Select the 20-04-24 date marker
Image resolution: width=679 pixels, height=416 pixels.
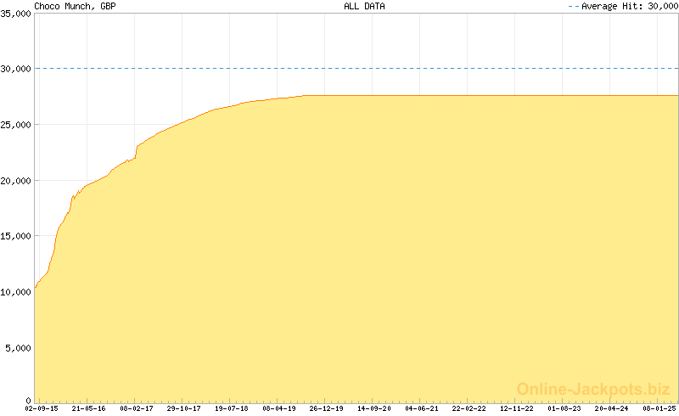click(612, 408)
